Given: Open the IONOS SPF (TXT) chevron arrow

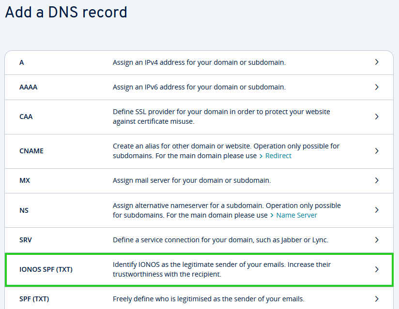Looking at the screenshot, I should pyautogui.click(x=377, y=269).
